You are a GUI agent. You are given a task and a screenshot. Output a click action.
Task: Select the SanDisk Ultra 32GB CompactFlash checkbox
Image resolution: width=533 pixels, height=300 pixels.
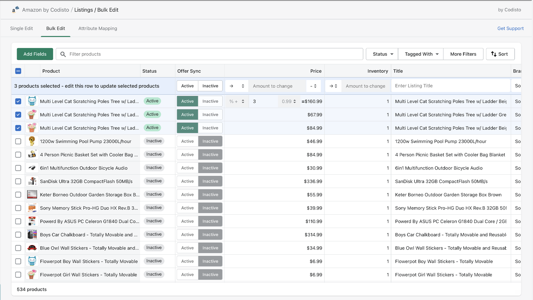(x=18, y=181)
